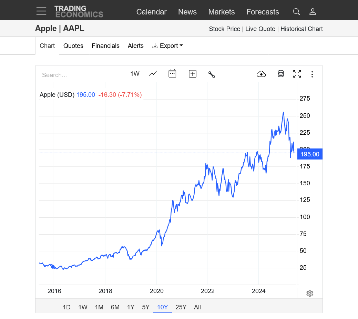This screenshot has height=319, width=358.
Task: Open the hamburger navigation menu
Action: coord(41,11)
